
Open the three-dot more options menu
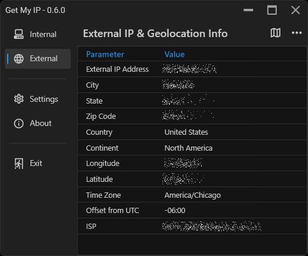coord(297,33)
